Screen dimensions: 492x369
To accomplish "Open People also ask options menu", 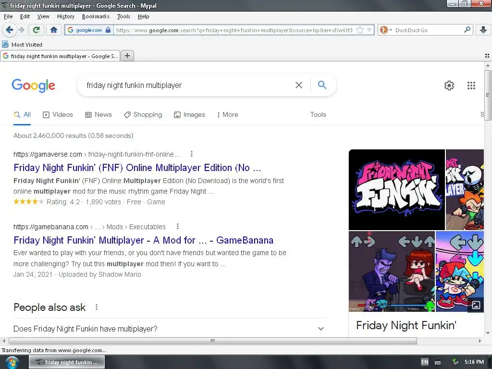I will click(96, 307).
